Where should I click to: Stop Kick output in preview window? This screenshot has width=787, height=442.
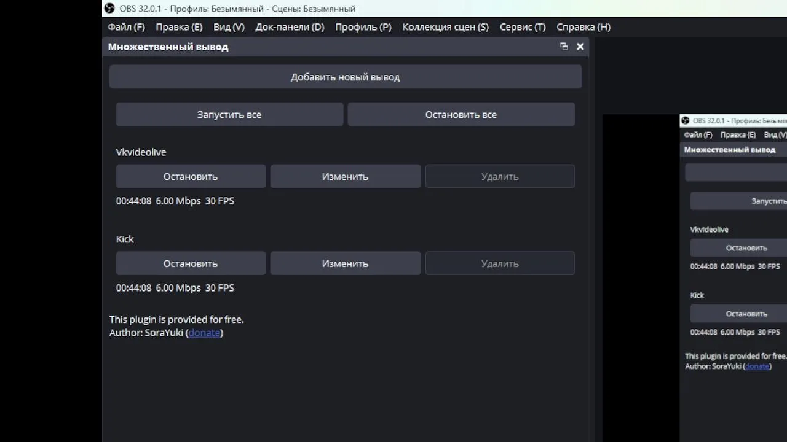point(746,314)
